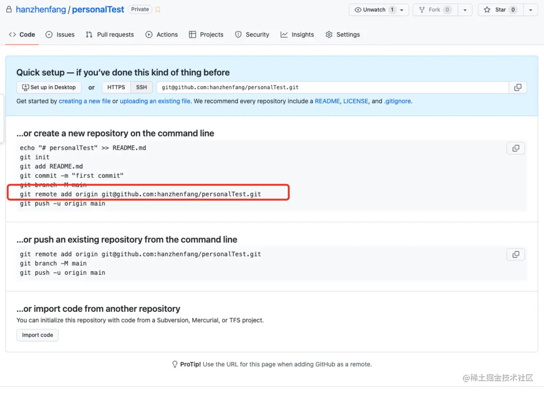Open the Unwatch dropdown button
Screen dimensions: 544x393
coord(379,10)
